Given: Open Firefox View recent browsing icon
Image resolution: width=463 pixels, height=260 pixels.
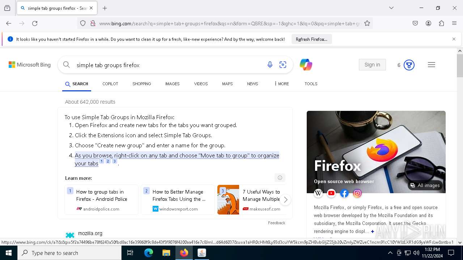Looking at the screenshot, I should (x=7, y=8).
